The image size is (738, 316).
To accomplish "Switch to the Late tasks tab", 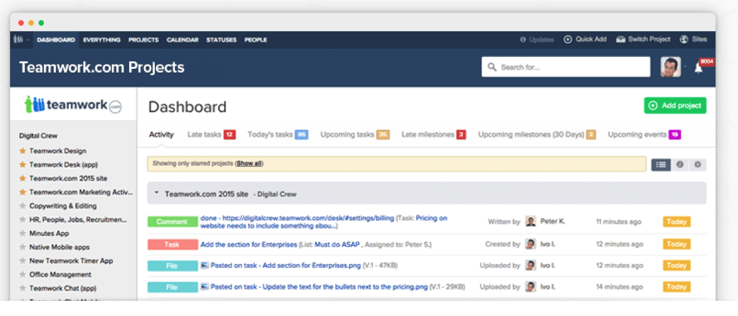I will [211, 135].
